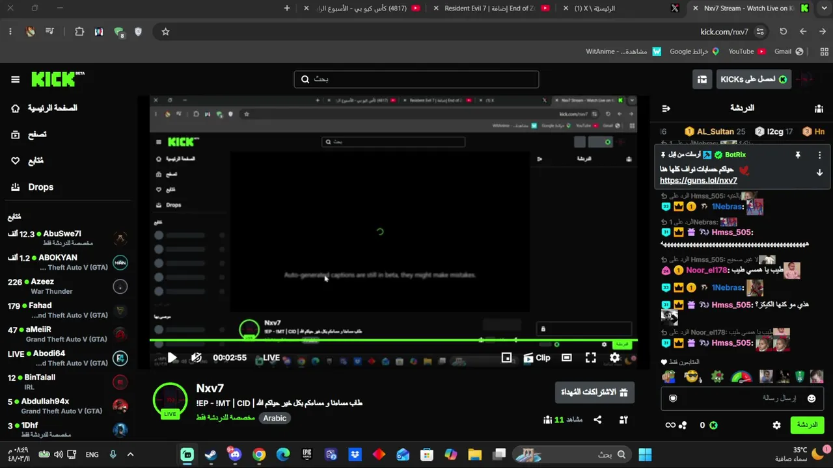Reload the page
This screenshot has height=468, width=833.
[784, 31]
